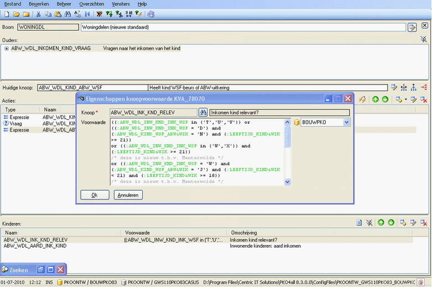Click the tree with red cross icon
This screenshot has height=287, width=432.
pos(100,14)
